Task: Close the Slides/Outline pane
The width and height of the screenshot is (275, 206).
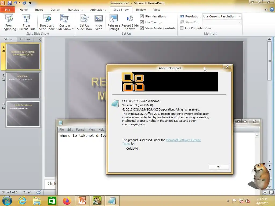Action: 40,39
